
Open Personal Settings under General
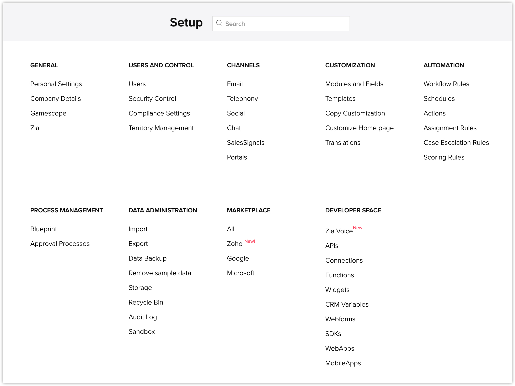tap(56, 84)
